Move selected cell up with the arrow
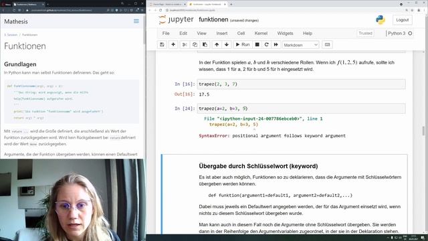Screen dimensions: 428x241 pos(217,45)
